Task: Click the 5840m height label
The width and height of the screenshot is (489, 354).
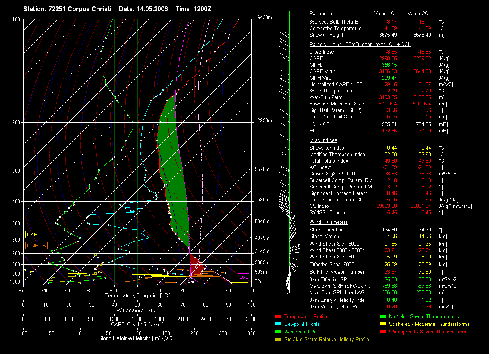Action: [262, 221]
